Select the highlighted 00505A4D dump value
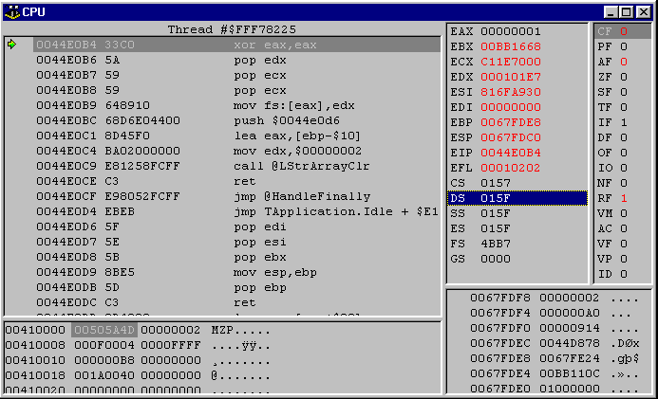 [x=105, y=330]
